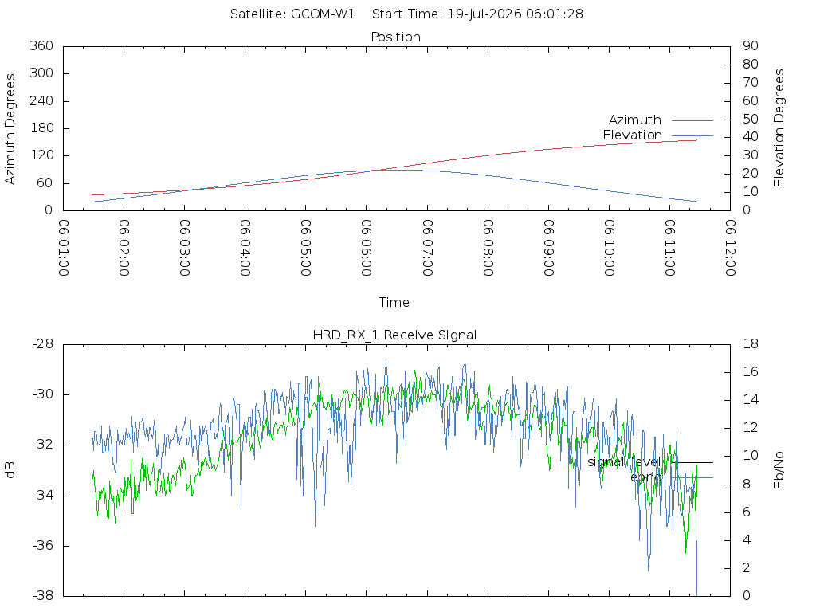The height and width of the screenshot is (612, 816).
Task: Click the 240 azimuth axis value
Action: tap(41, 100)
